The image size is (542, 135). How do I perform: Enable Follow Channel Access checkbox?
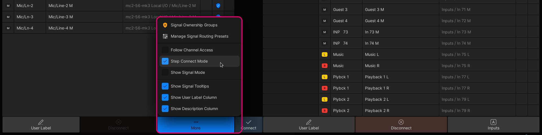(165, 50)
